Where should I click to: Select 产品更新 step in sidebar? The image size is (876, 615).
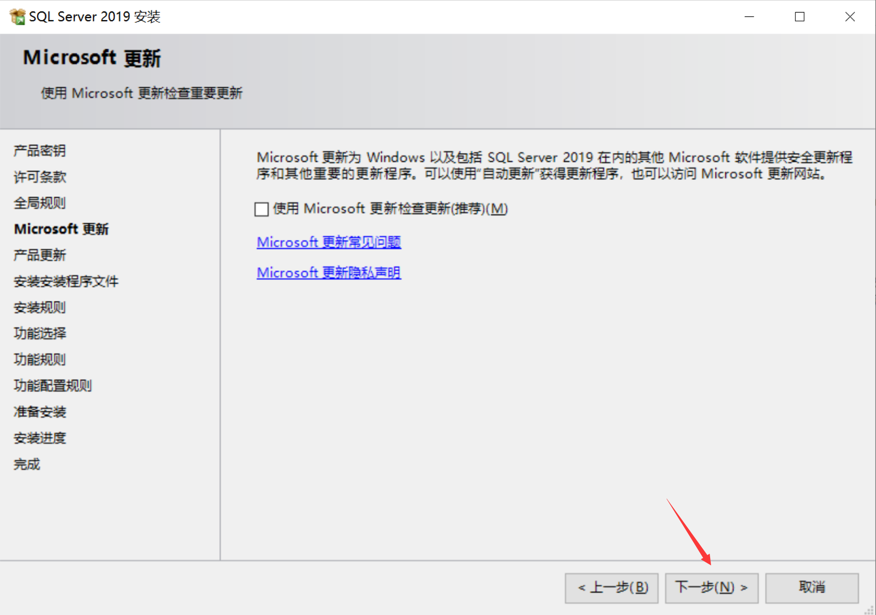(40, 255)
